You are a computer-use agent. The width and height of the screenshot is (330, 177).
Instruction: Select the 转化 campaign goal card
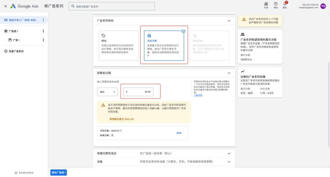tap(119, 45)
